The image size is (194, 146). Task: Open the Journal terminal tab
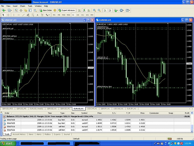pyautogui.click(x=66, y=134)
